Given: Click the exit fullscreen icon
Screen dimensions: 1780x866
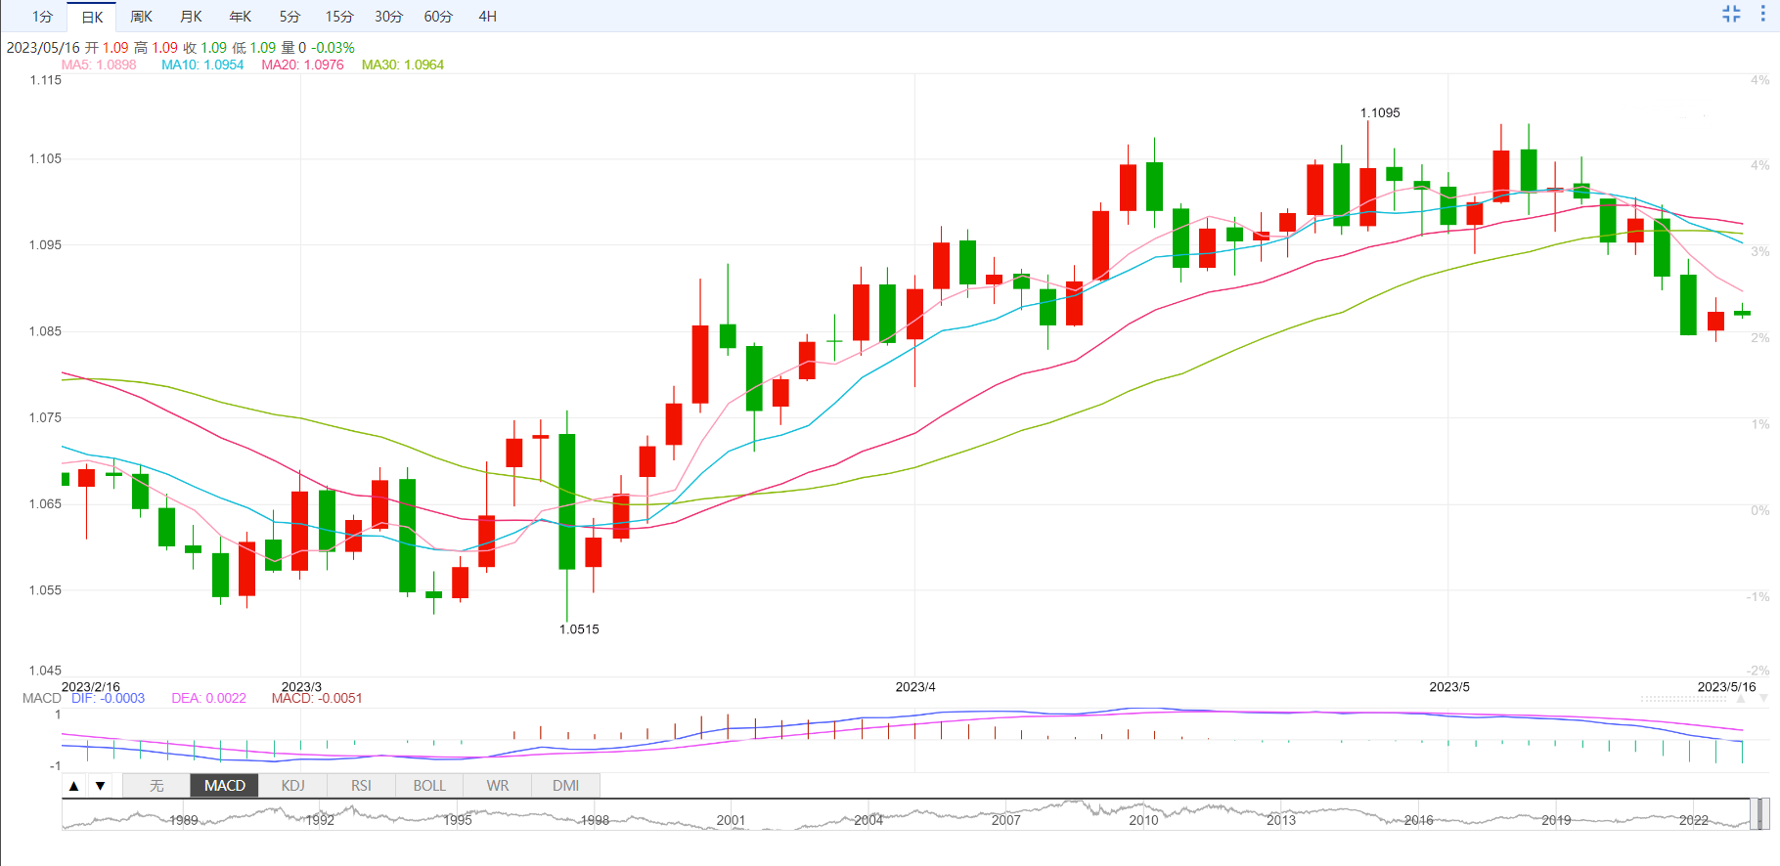Looking at the screenshot, I should [x=1731, y=14].
